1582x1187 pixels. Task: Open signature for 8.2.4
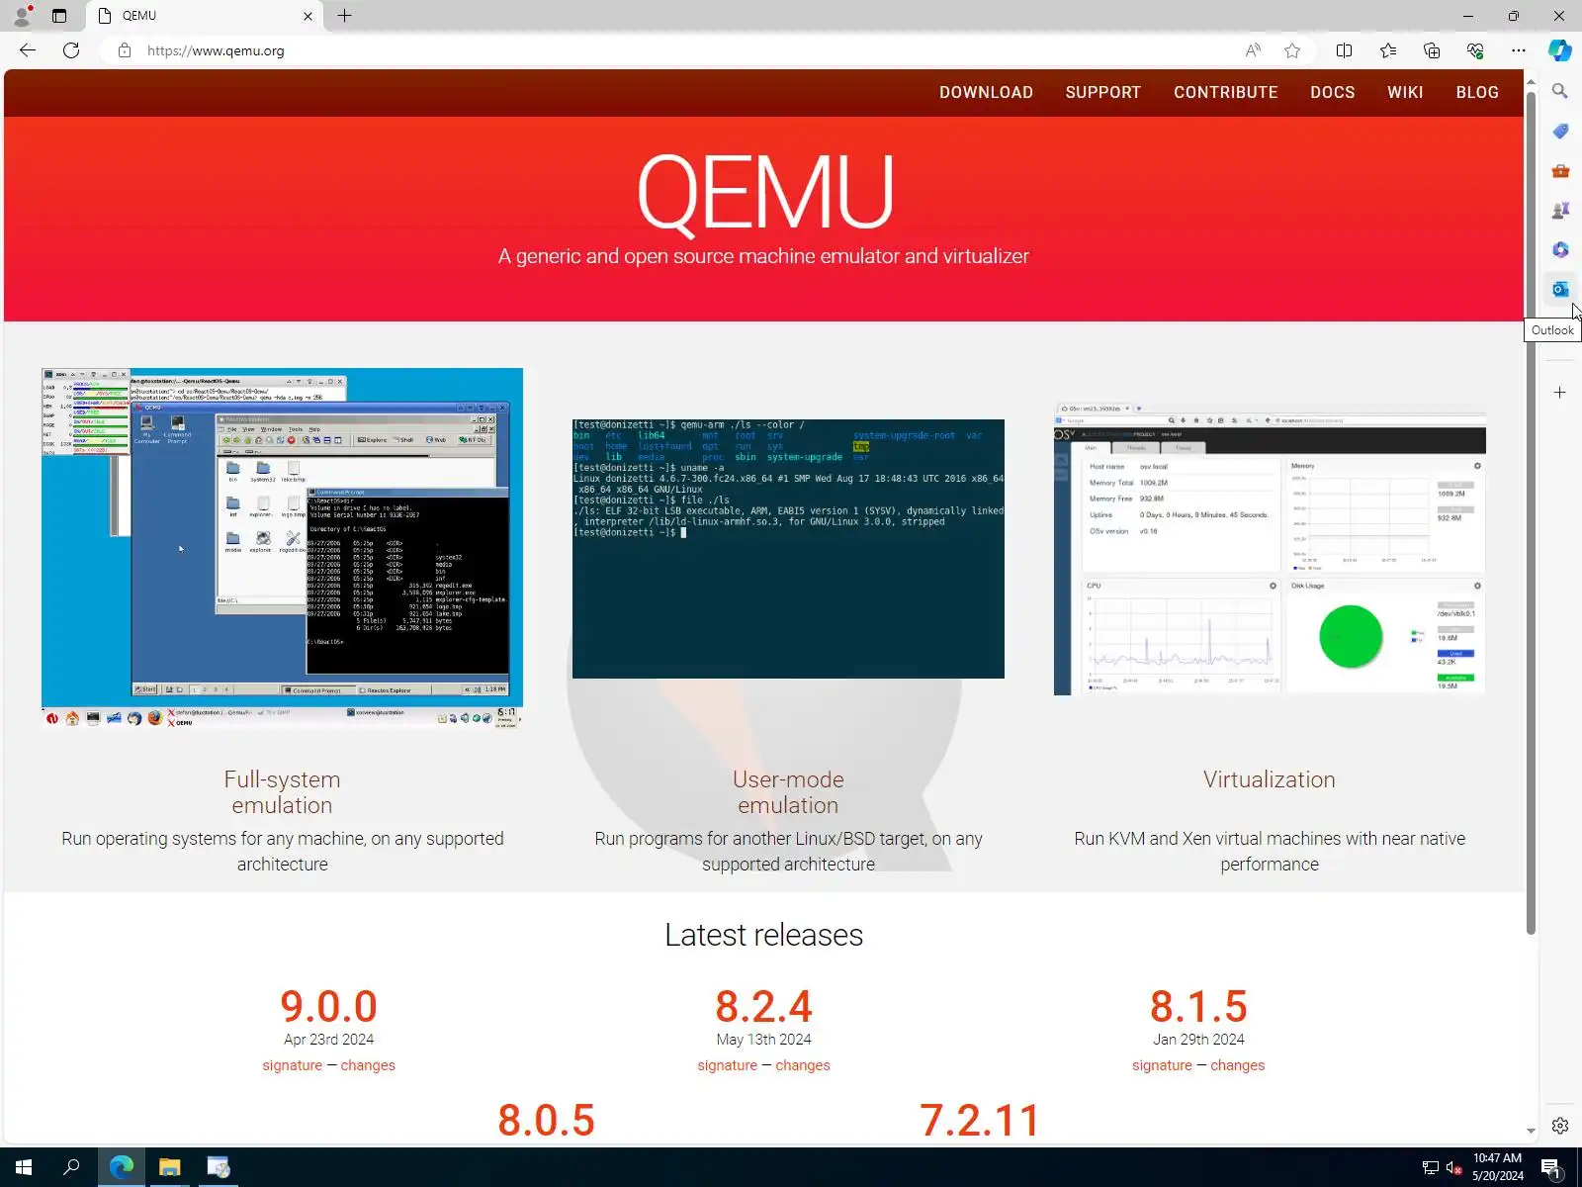coord(727,1065)
